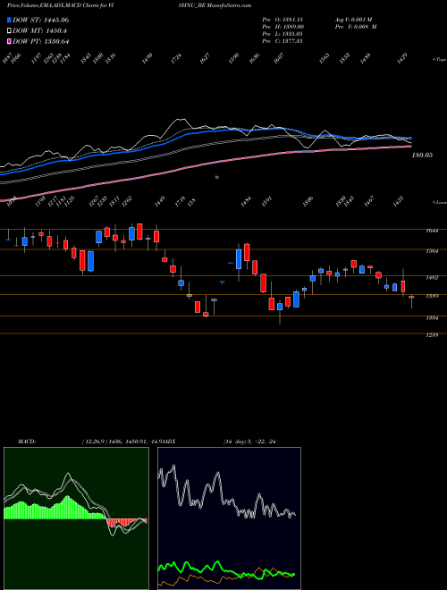Click the last red candlestick on chart
The width and height of the screenshot is (447, 590).
pos(411,298)
